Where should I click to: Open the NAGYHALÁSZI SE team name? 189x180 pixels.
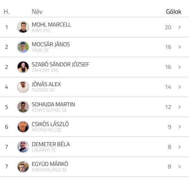[x=49, y=170]
